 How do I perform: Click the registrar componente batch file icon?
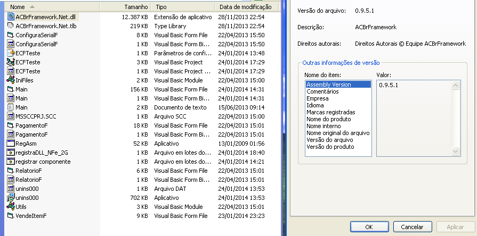[x=11, y=162]
